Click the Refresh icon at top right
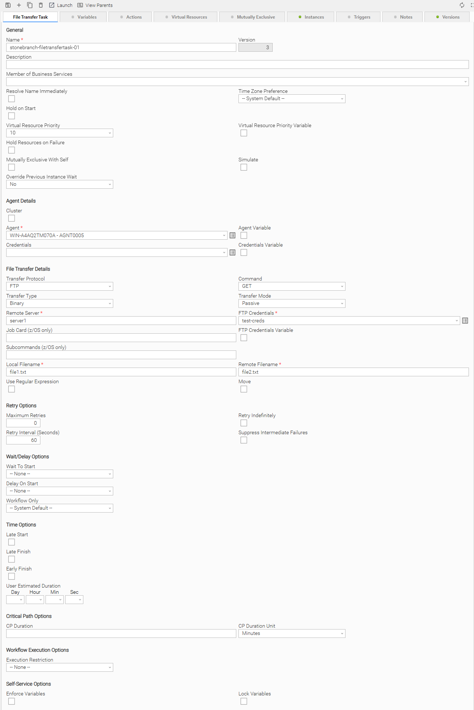The image size is (474, 710). tap(462, 5)
